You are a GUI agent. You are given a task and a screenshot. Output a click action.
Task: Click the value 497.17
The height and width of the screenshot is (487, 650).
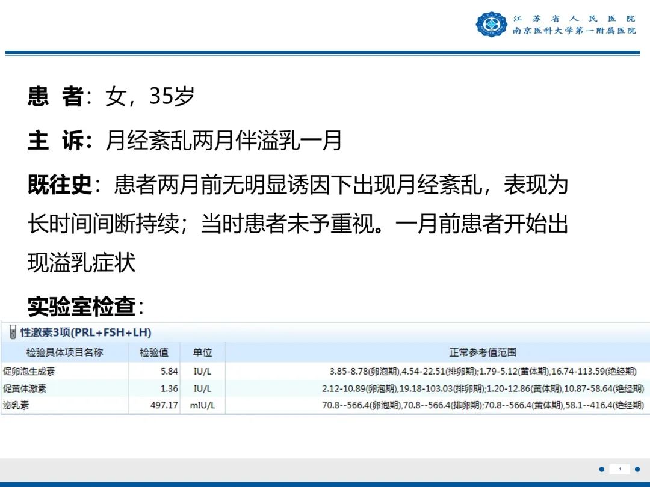click(x=164, y=405)
